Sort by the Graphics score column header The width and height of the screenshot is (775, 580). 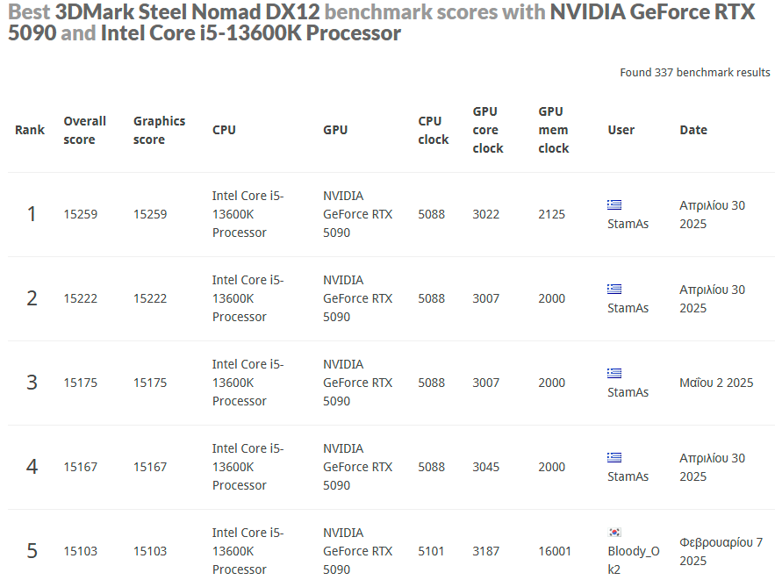click(159, 131)
